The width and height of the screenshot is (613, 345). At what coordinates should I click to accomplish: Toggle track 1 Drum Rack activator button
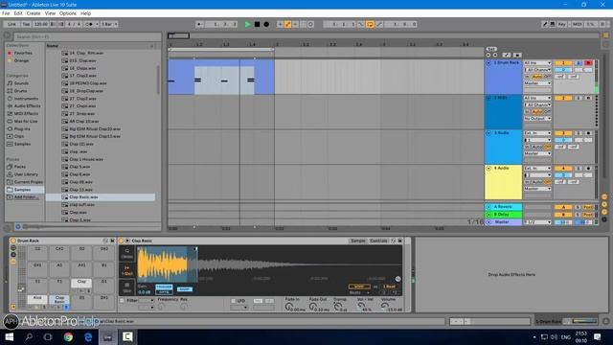coord(563,63)
